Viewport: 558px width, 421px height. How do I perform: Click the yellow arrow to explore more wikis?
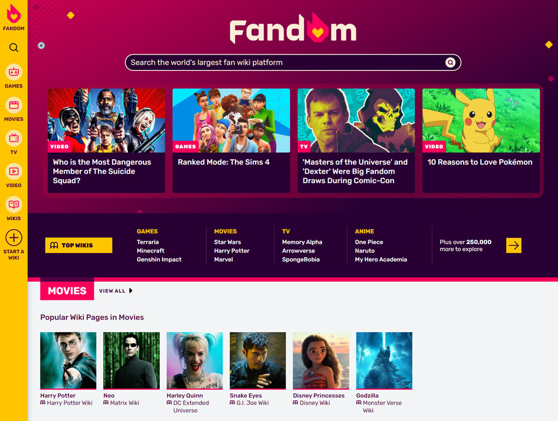pyautogui.click(x=513, y=246)
